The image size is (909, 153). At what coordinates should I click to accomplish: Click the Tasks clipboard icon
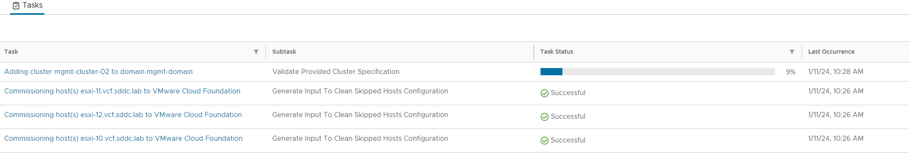click(16, 6)
